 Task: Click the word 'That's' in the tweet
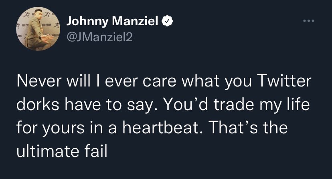[x=233, y=128]
